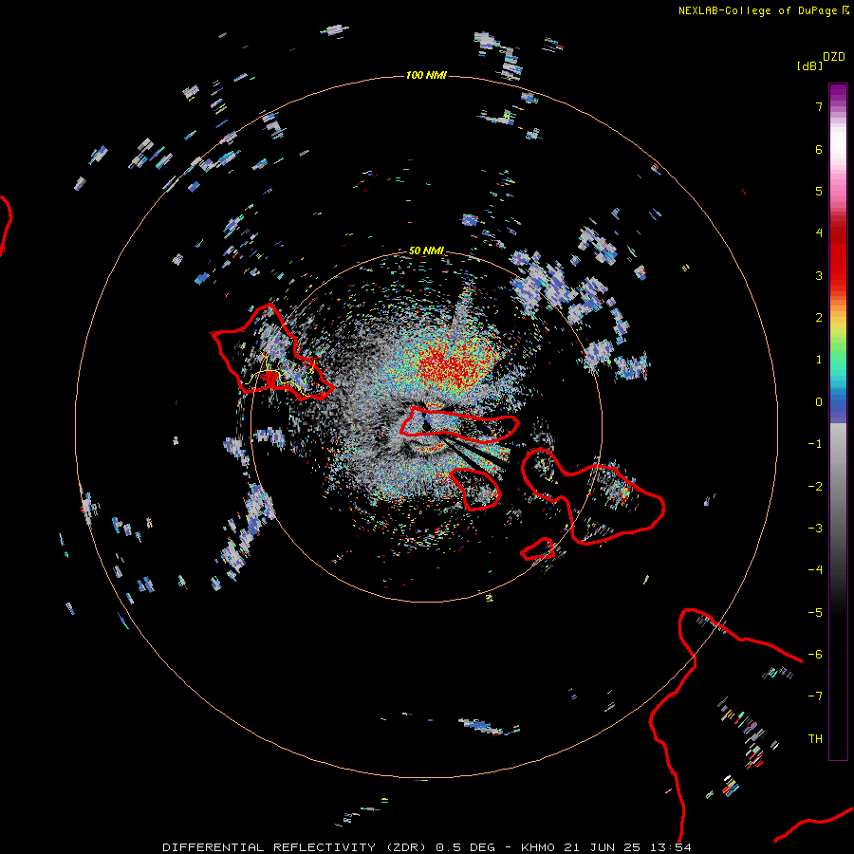Click the [dB] unit label

810,65
